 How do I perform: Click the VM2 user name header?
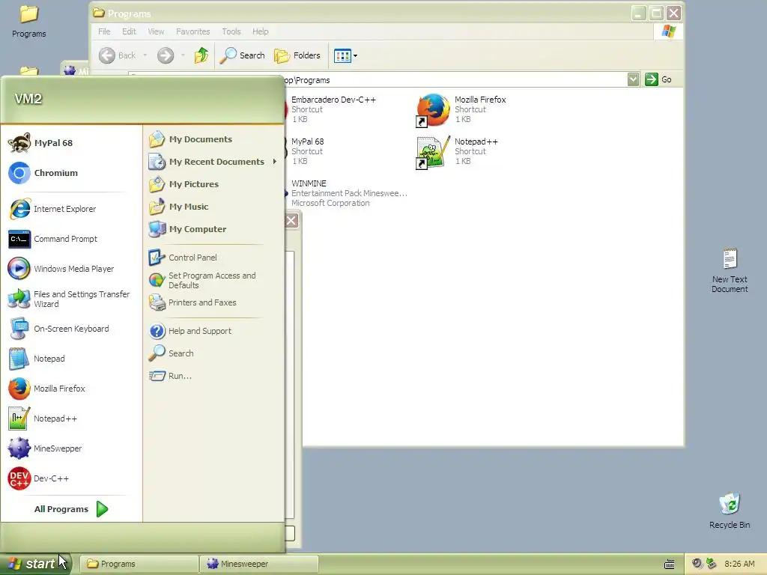click(28, 99)
